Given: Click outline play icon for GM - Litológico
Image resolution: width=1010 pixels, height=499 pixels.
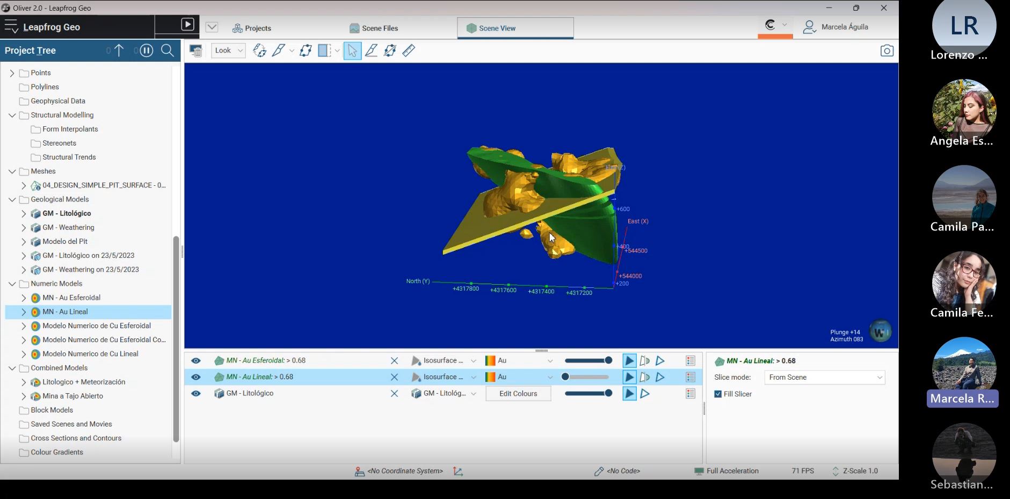Looking at the screenshot, I should click(645, 394).
